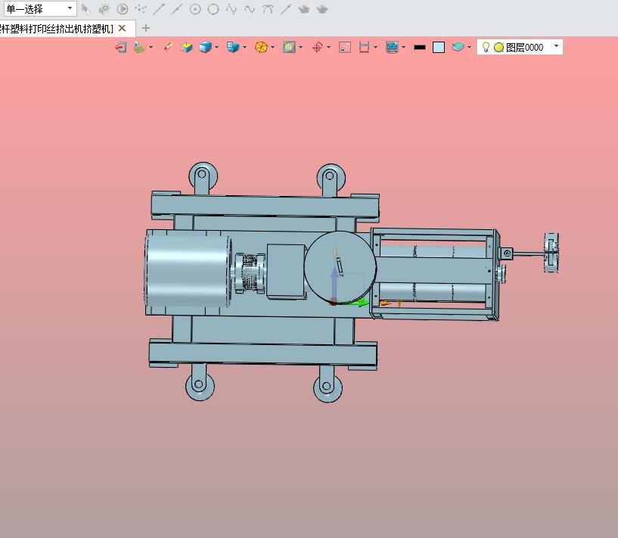Select the line midpoint snap icon
Image resolution: width=618 pixels, height=538 pixels.
pyautogui.click(x=177, y=9)
